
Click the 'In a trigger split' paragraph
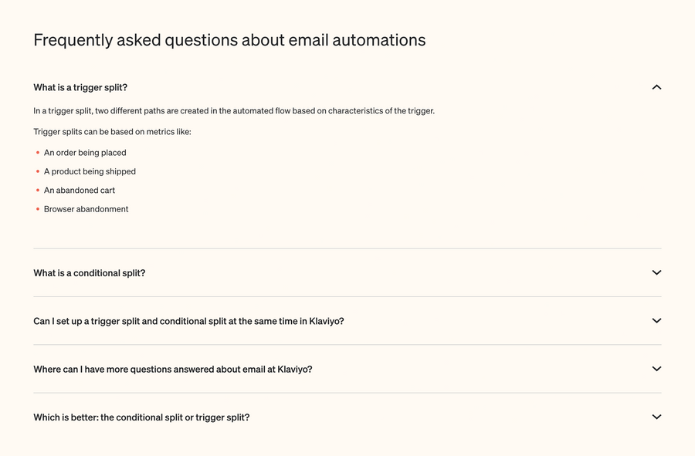(x=234, y=111)
